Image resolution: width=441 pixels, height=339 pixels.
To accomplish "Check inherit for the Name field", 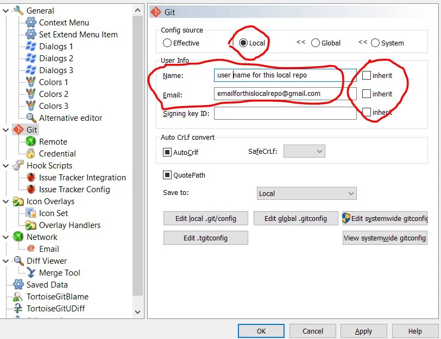I will pos(366,75).
